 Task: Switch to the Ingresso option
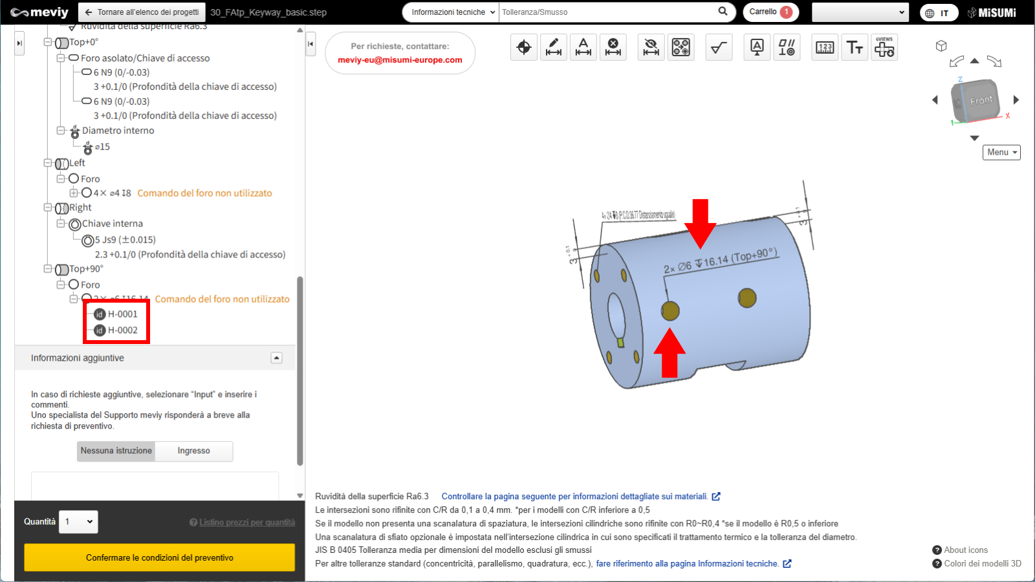tap(193, 451)
